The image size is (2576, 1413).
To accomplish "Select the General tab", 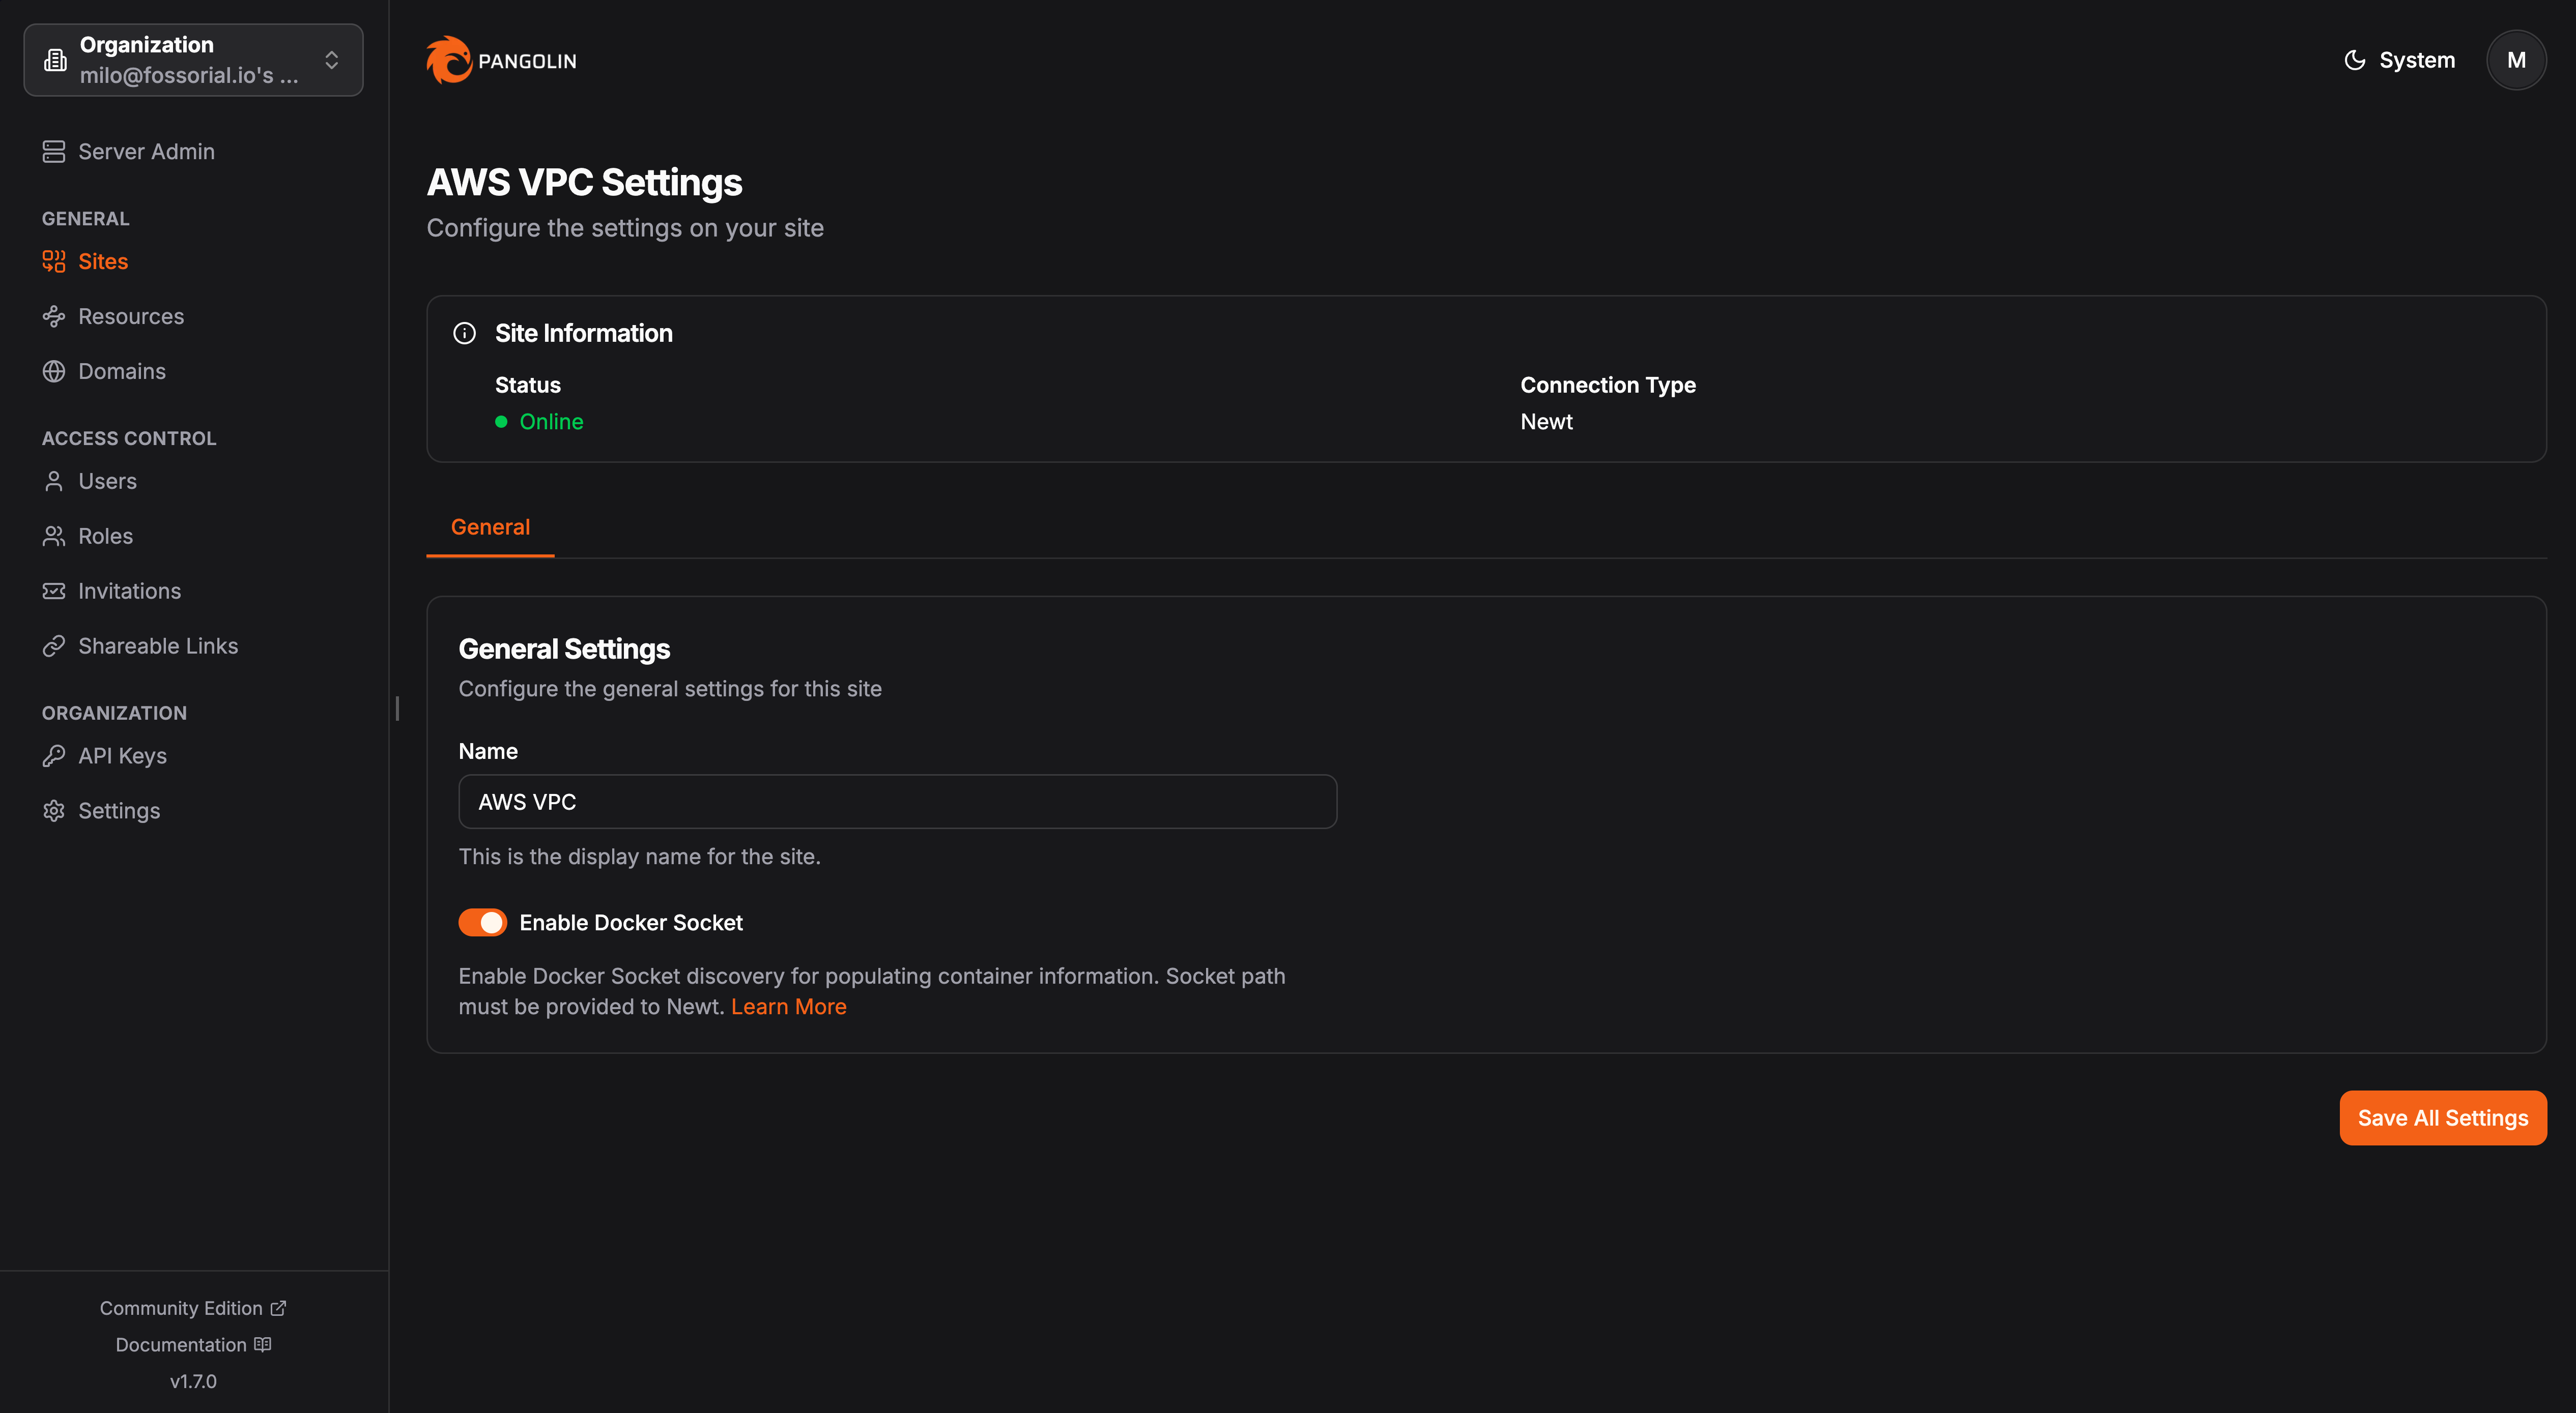I will [490, 527].
